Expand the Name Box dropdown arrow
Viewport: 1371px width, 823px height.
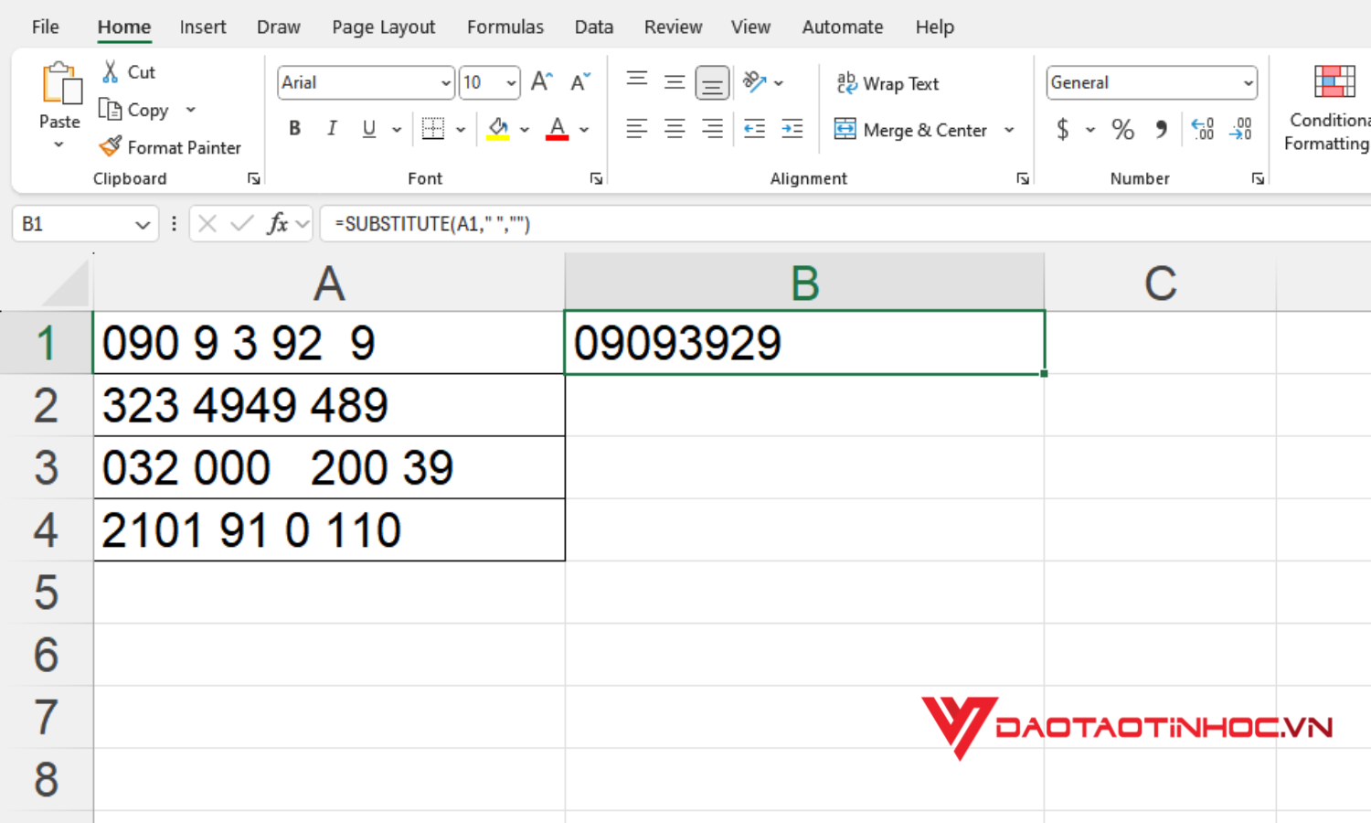coord(143,224)
